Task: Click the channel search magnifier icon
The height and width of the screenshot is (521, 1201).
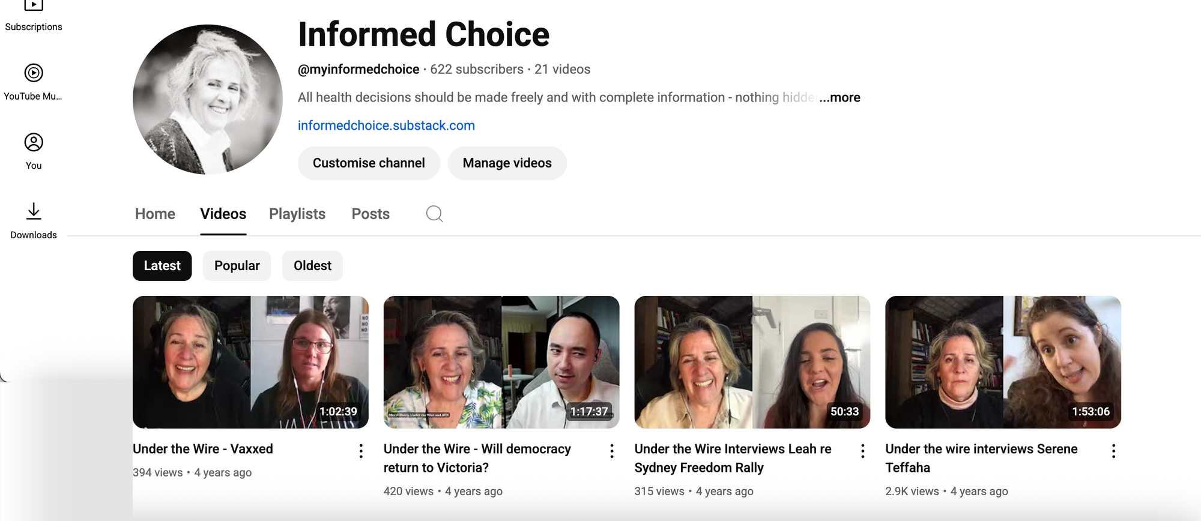Action: [434, 214]
